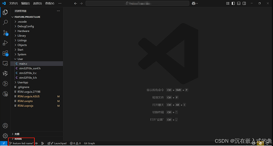Open the Accounts icon

(5, 125)
